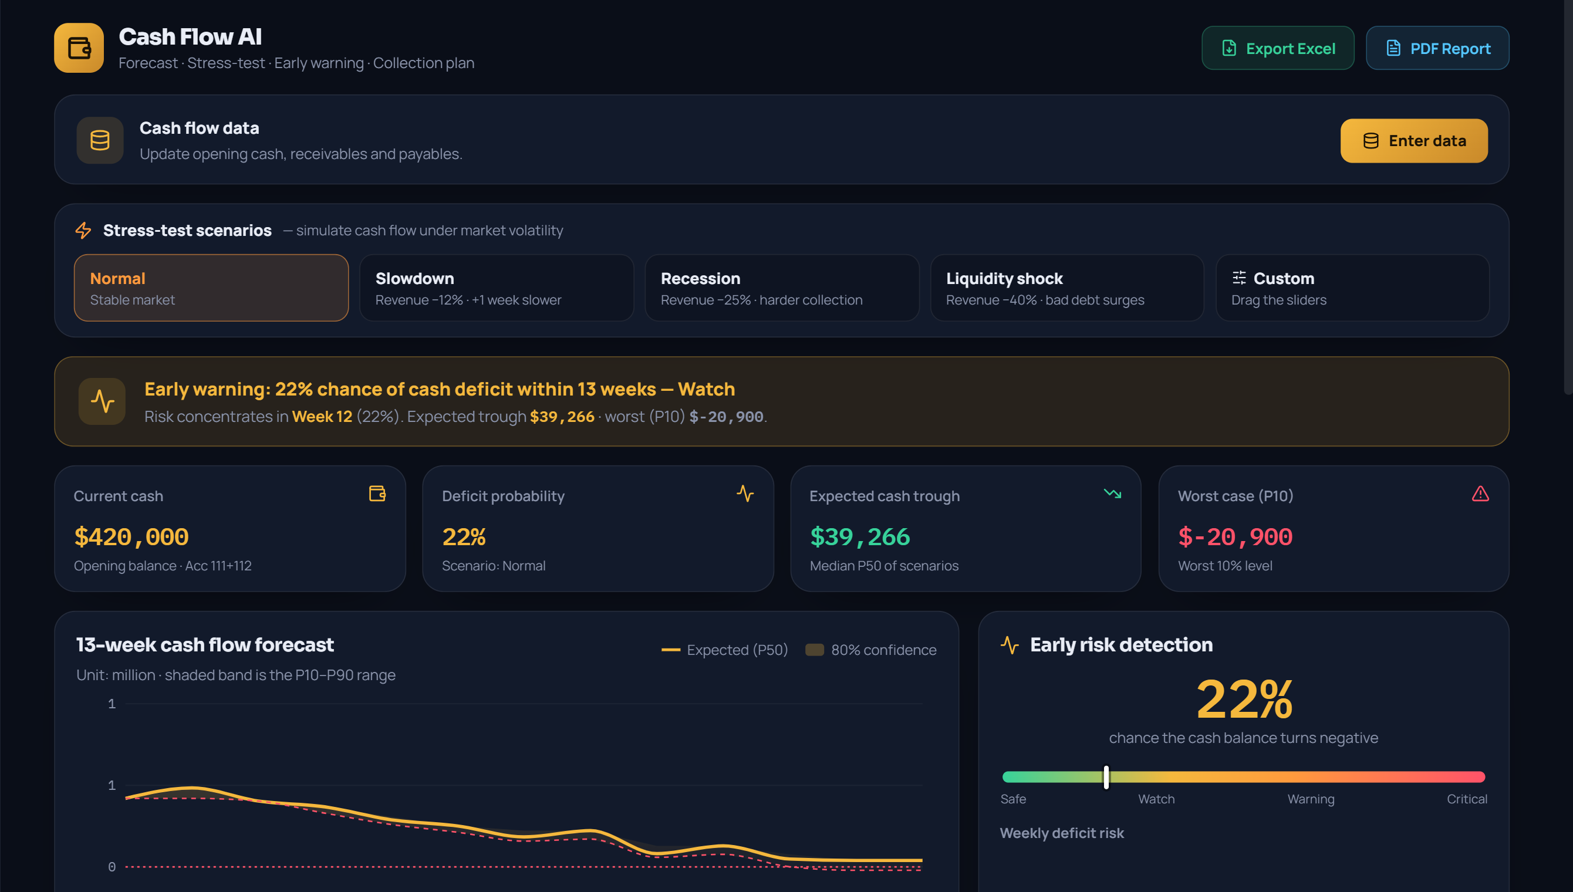Viewport: 1573px width, 892px height.
Task: Click 'chance the cash balance turns negative' text
Action: tap(1244, 738)
